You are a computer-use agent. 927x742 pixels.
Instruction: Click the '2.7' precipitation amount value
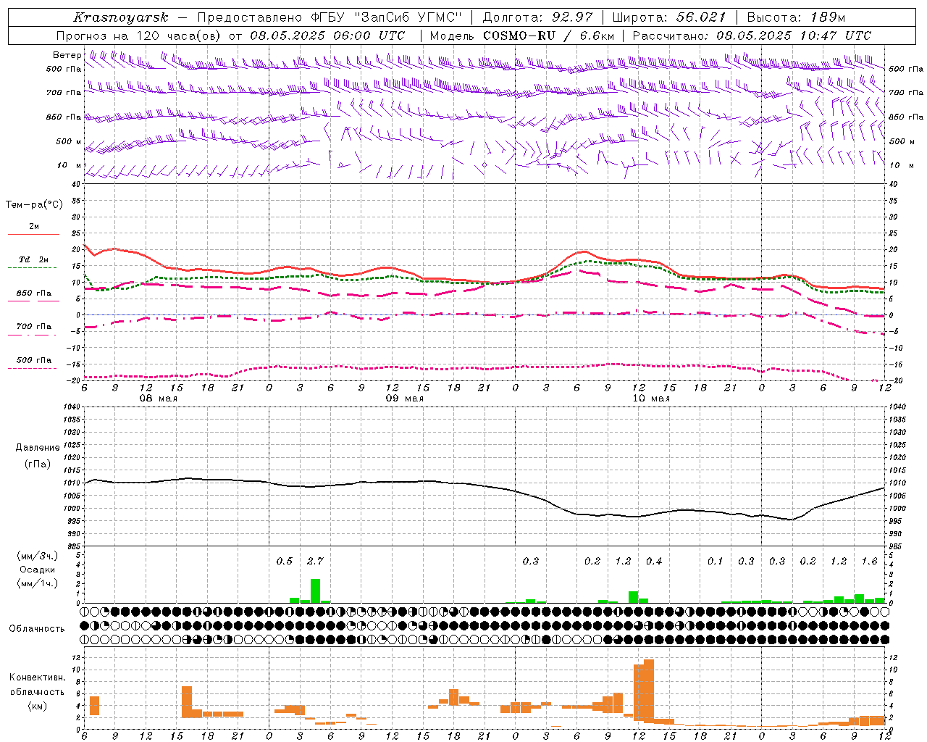315,562
